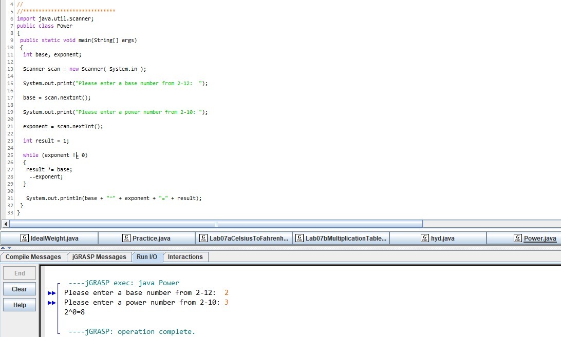
Task: Click the CSD icon on Lab07aCelsiusToFahrenheit tab
Action: [x=203, y=238]
